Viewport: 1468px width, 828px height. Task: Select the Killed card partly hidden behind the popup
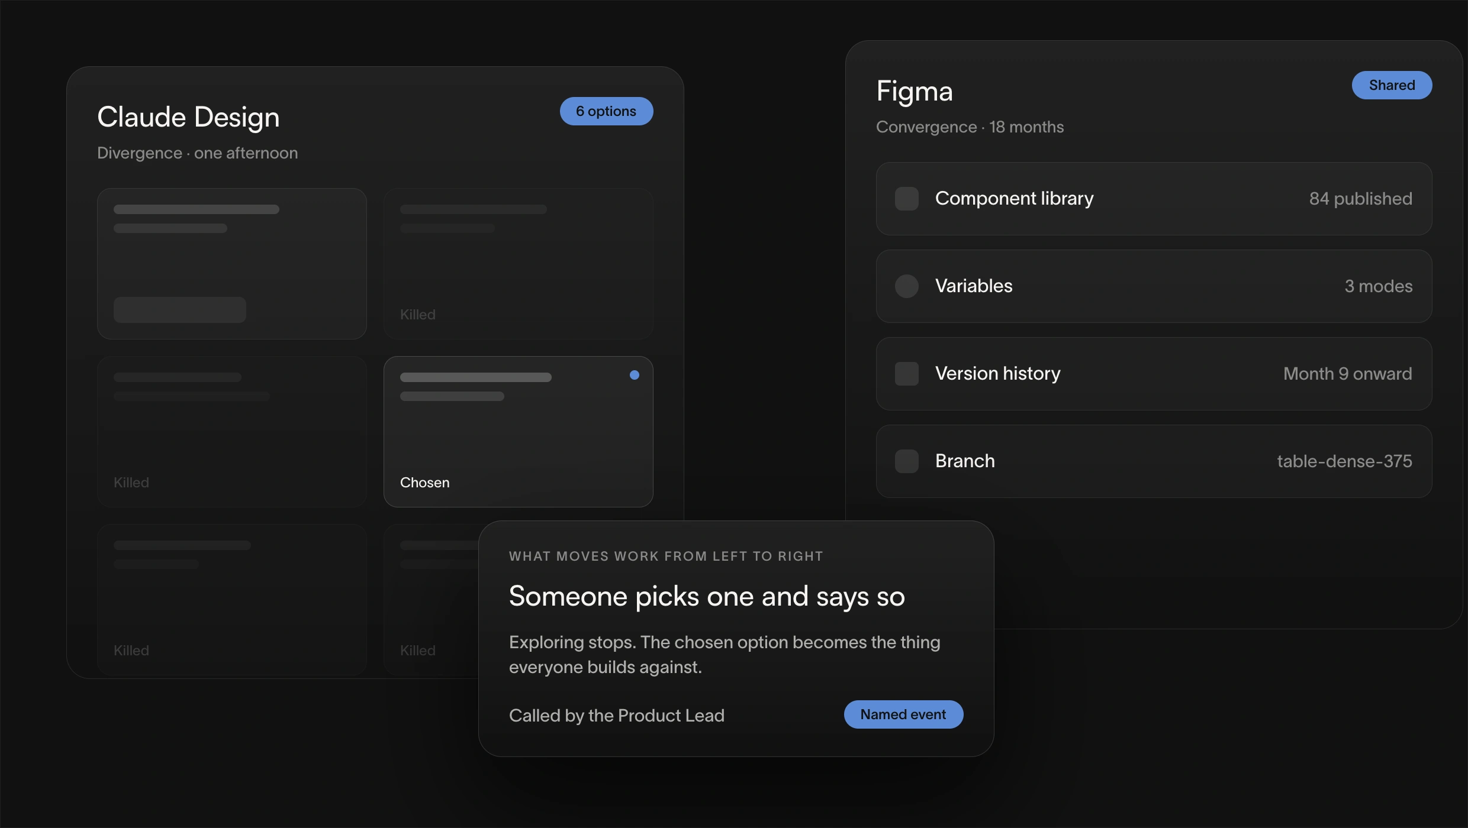[x=432, y=600]
